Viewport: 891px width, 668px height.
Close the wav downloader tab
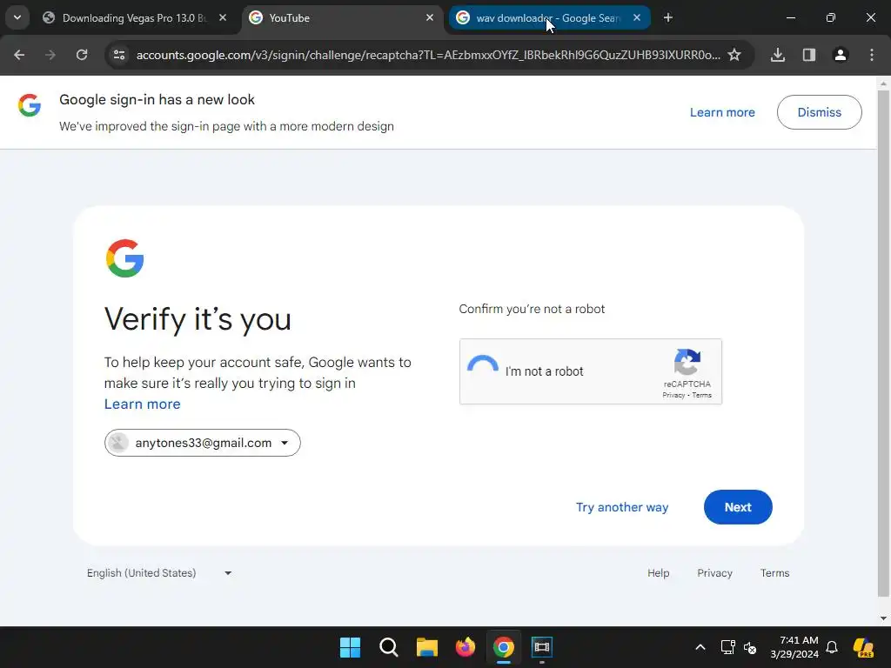[637, 18]
